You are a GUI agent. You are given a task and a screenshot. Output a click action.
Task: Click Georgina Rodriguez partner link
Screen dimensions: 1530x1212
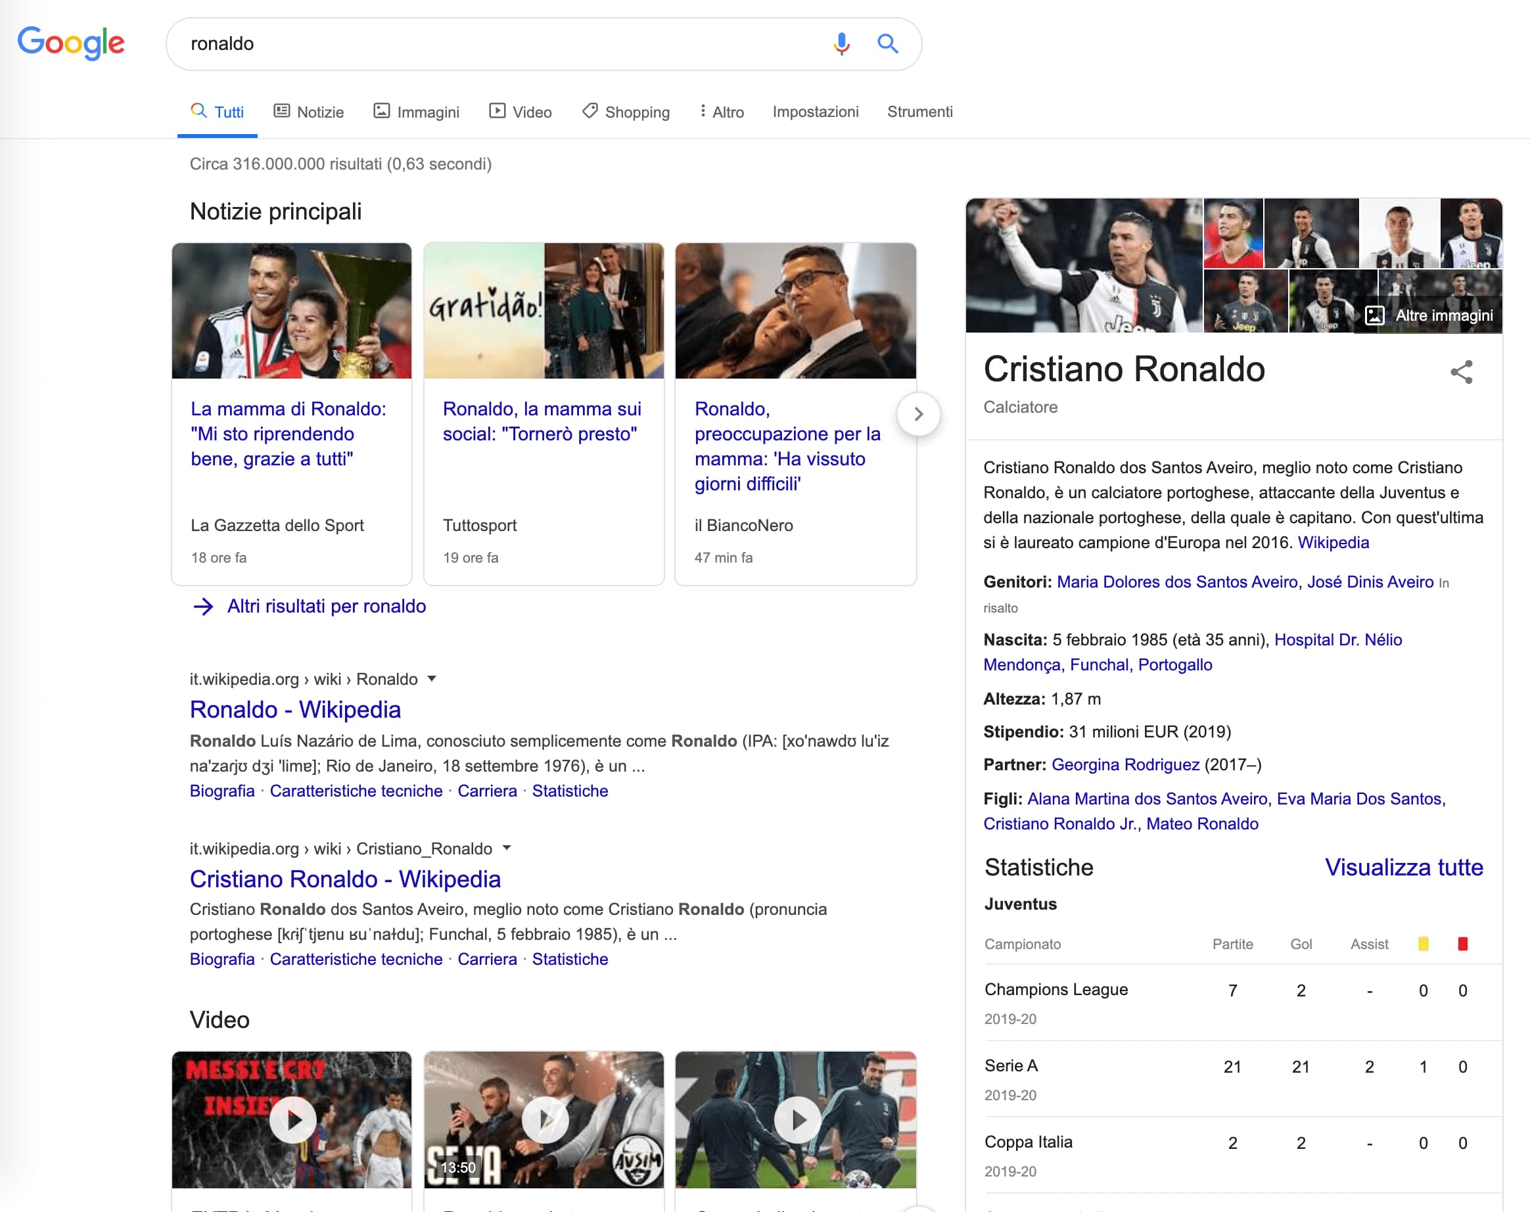1124,764
